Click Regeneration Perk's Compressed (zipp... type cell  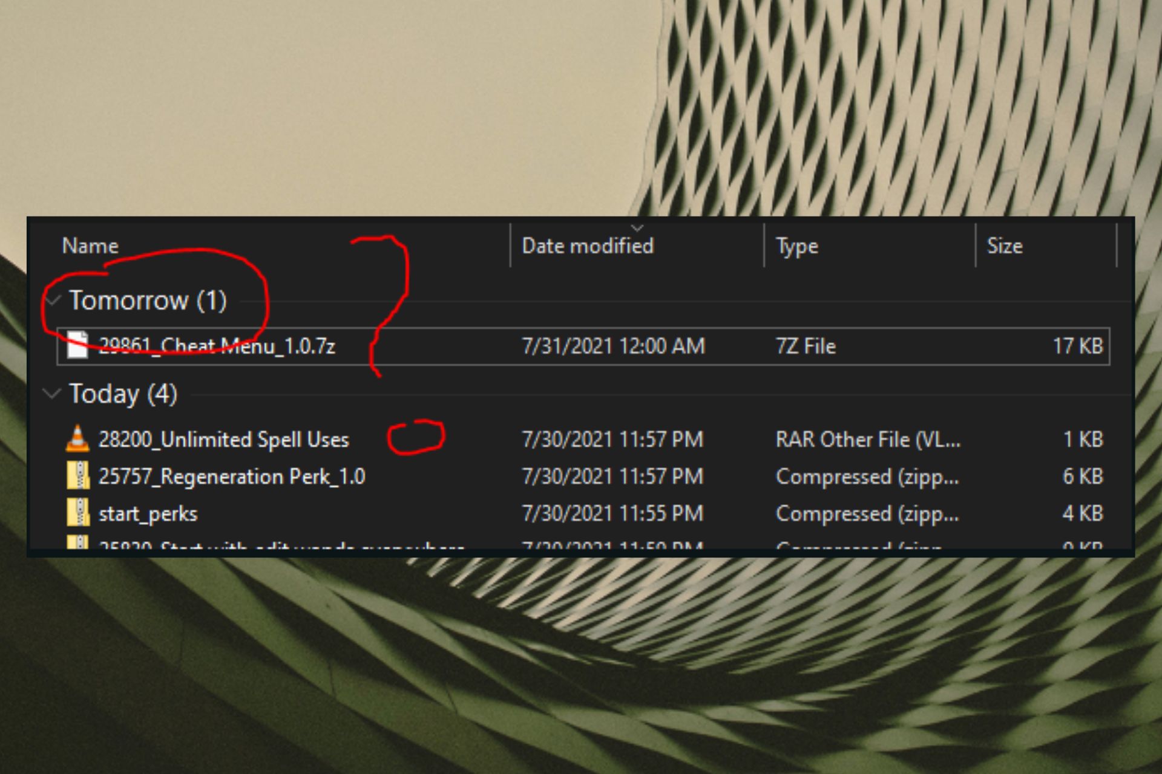[867, 476]
